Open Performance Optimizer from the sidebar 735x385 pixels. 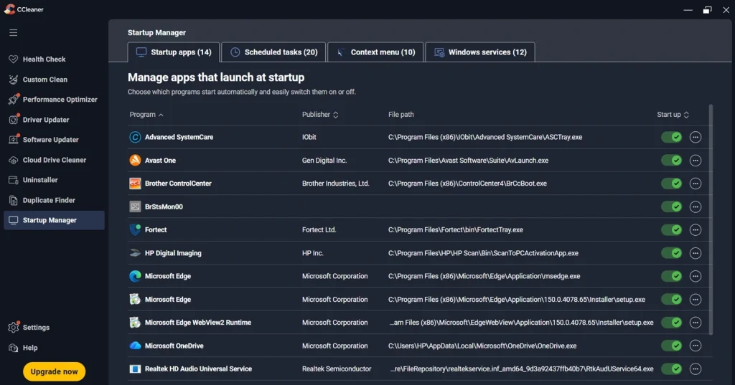tap(60, 99)
